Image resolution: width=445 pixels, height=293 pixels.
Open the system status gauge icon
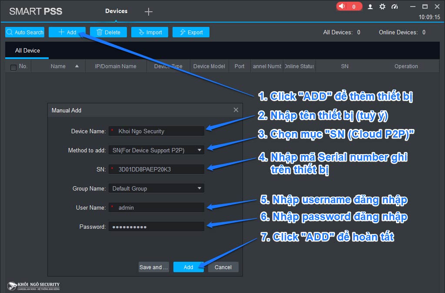click(395, 7)
